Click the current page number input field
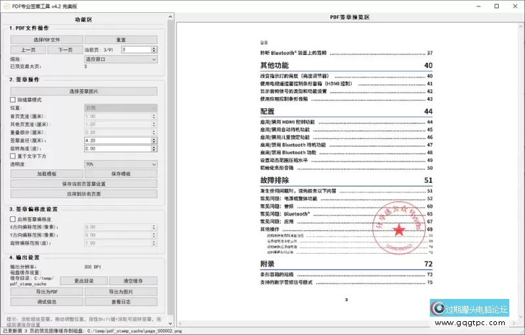 (x=136, y=49)
